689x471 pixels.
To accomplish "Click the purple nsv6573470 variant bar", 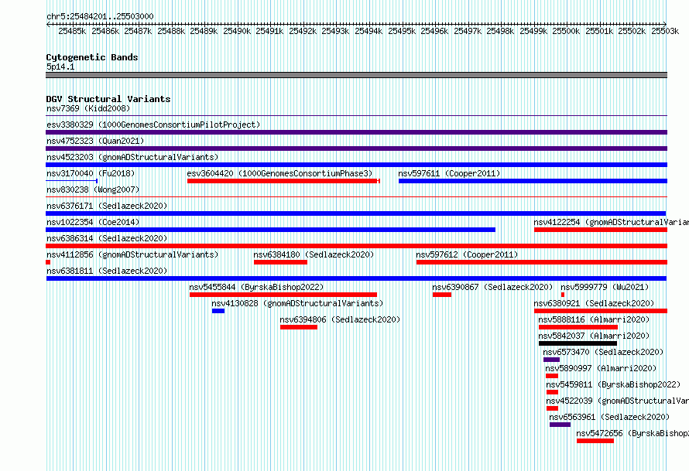I will click(551, 360).
